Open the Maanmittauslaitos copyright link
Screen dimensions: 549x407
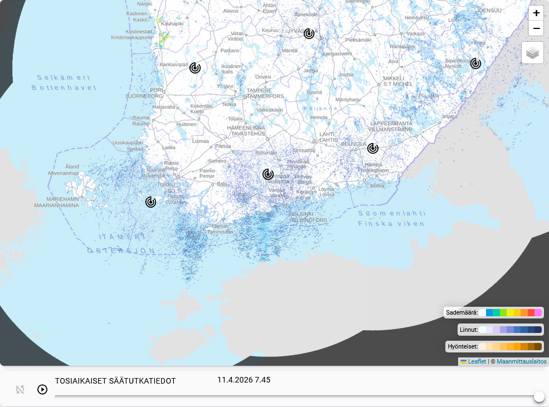pyautogui.click(x=522, y=361)
